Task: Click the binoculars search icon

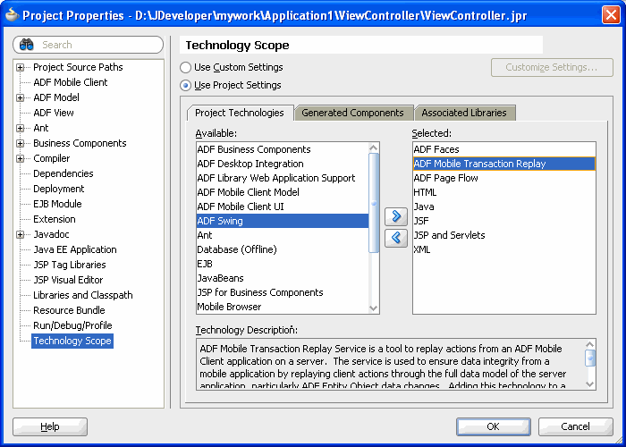Action: point(26,45)
